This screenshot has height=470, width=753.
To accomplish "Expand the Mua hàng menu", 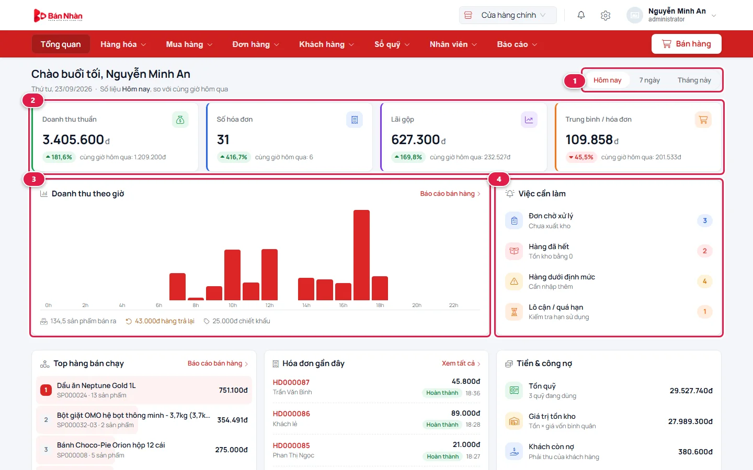I will tap(189, 44).
